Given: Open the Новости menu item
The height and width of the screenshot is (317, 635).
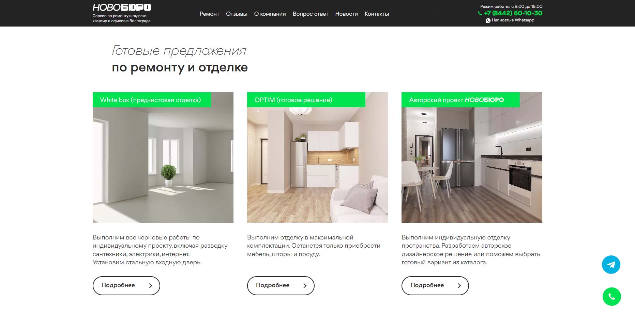Looking at the screenshot, I should 346,14.
